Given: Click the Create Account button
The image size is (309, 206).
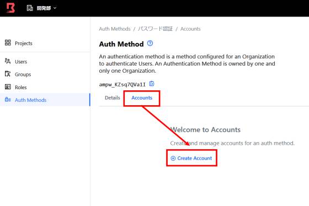Looking at the screenshot, I should [191, 158].
